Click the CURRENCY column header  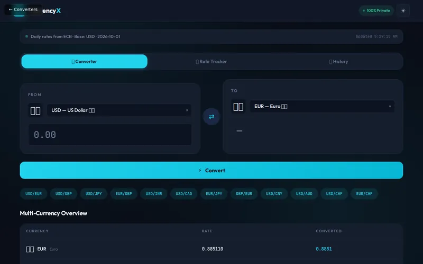point(37,231)
